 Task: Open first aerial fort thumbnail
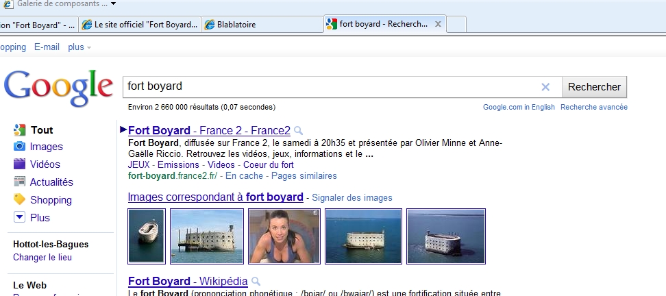[147, 236]
